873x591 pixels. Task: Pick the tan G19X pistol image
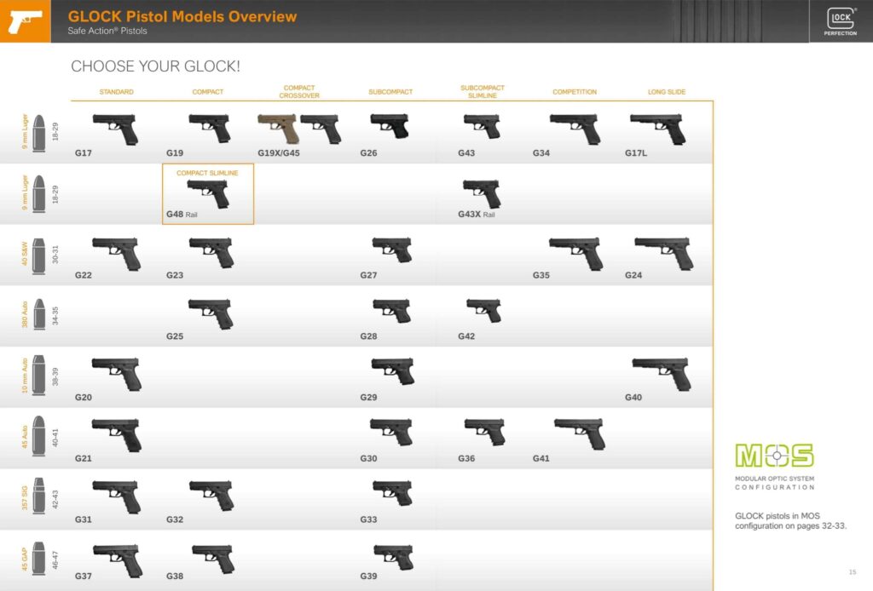(x=278, y=129)
